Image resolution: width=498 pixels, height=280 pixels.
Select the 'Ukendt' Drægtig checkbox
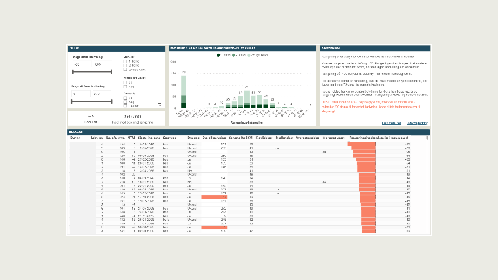[x=125, y=106]
